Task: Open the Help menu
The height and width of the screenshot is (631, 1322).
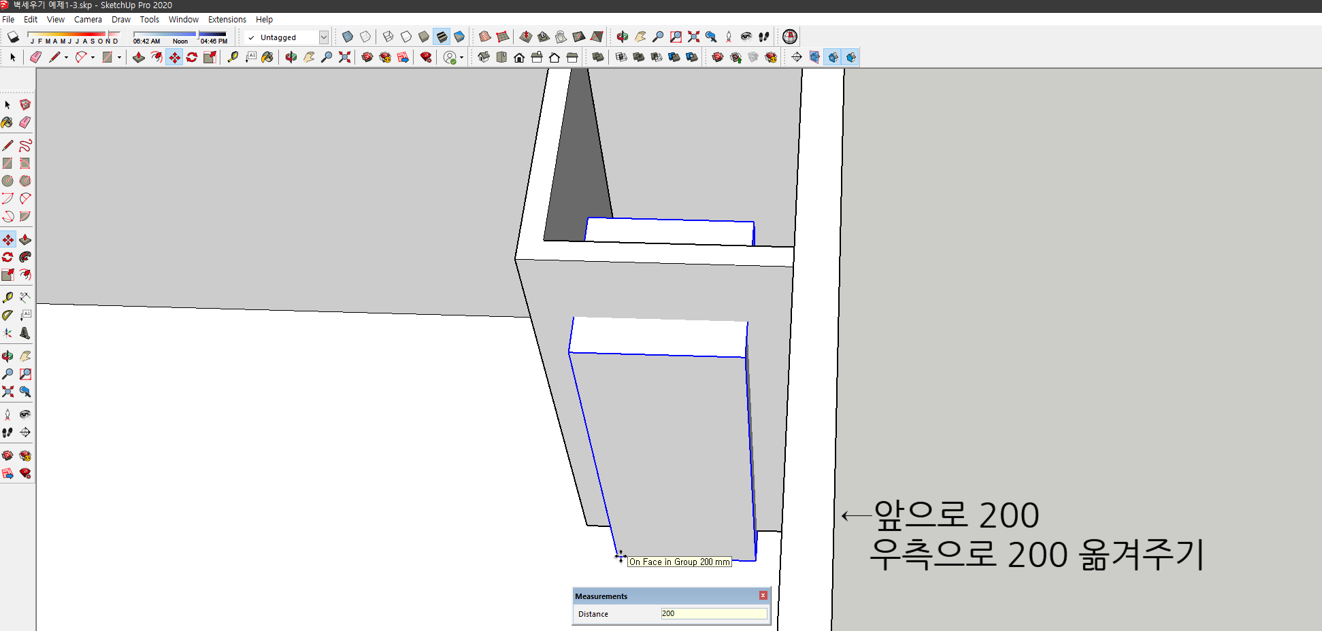Action: click(x=264, y=20)
